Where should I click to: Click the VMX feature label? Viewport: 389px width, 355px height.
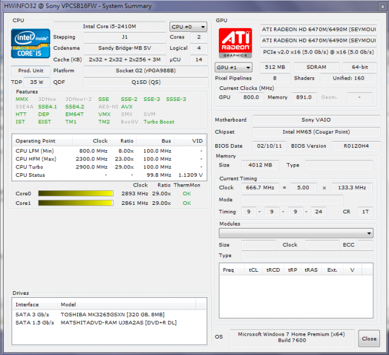pyautogui.click(x=105, y=114)
